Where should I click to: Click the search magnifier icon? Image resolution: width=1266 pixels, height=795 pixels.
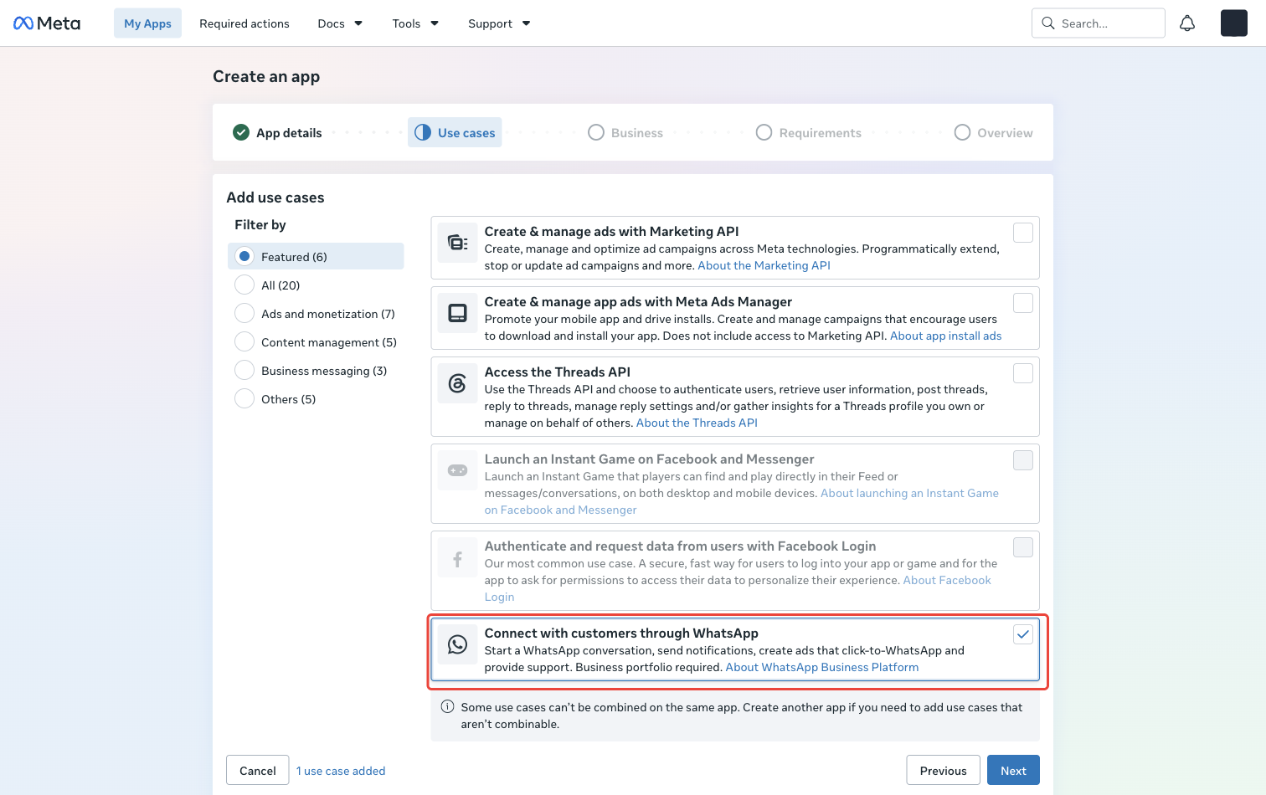click(1048, 23)
